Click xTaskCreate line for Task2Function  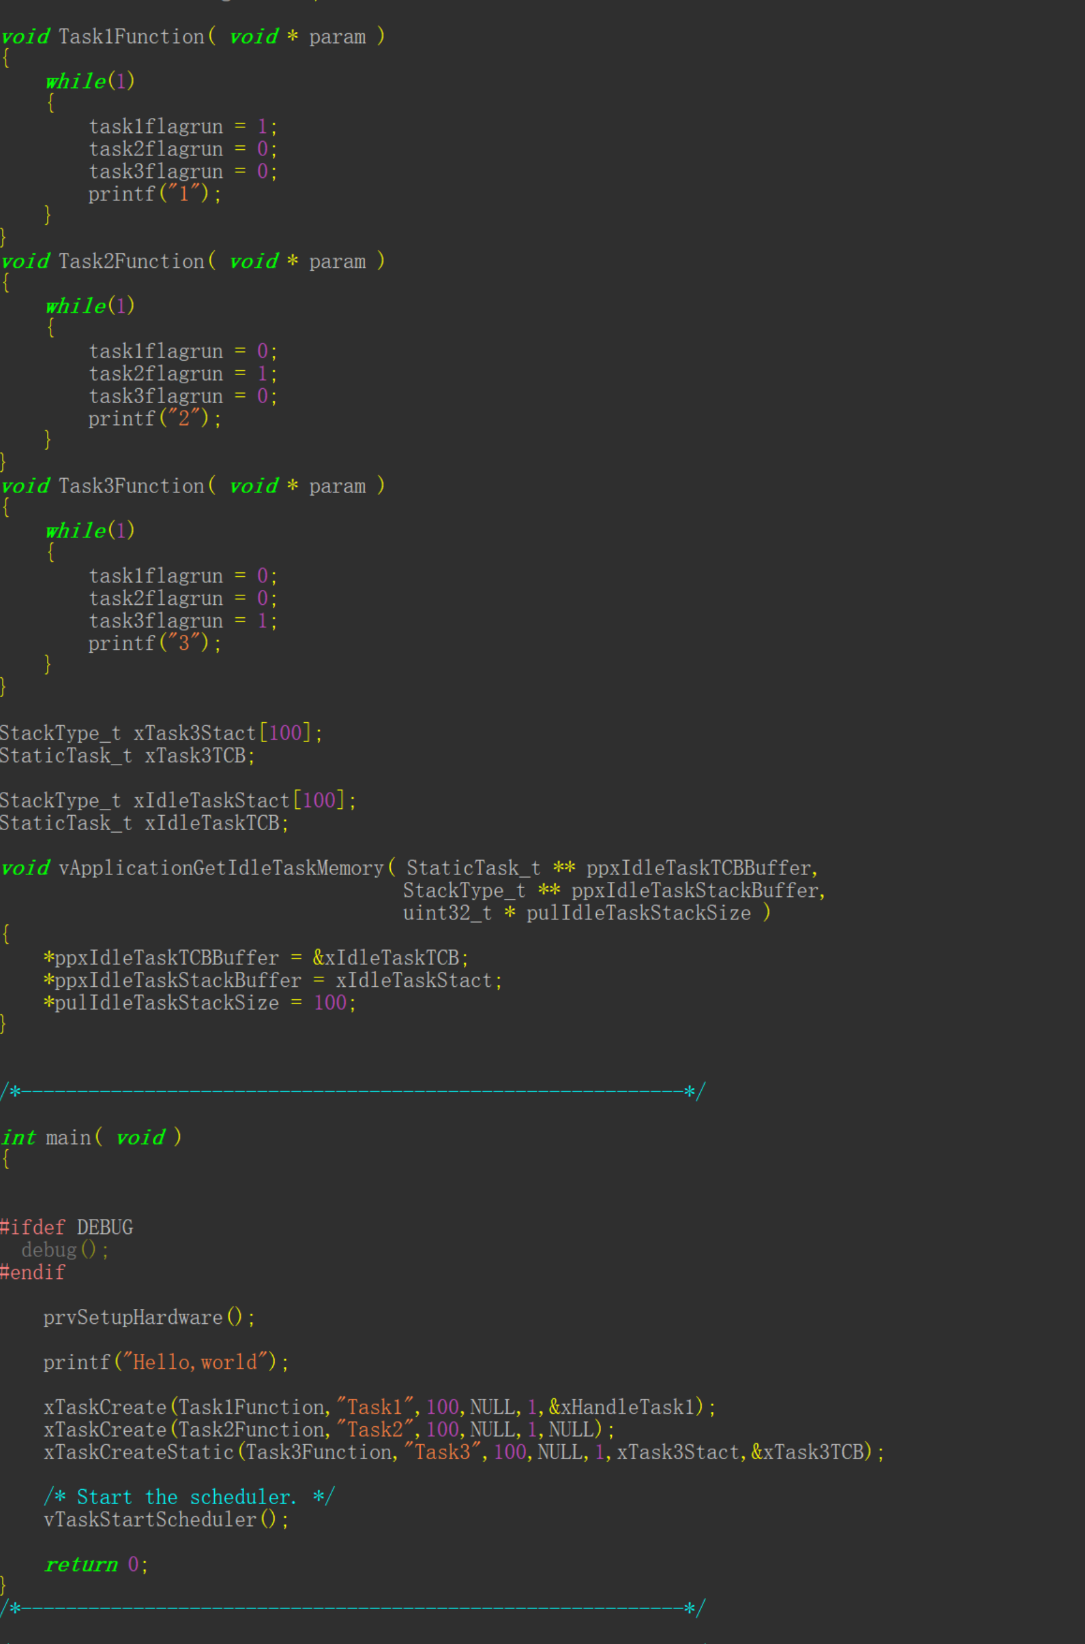[328, 1429]
